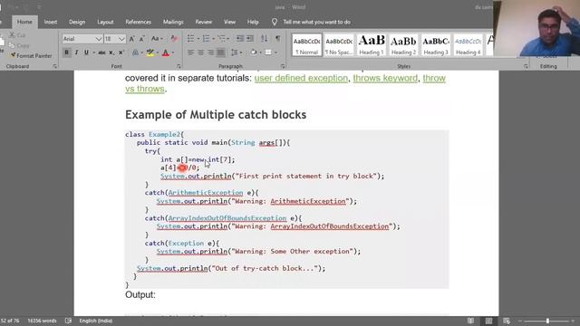Open Change Case dropdown

point(157,39)
